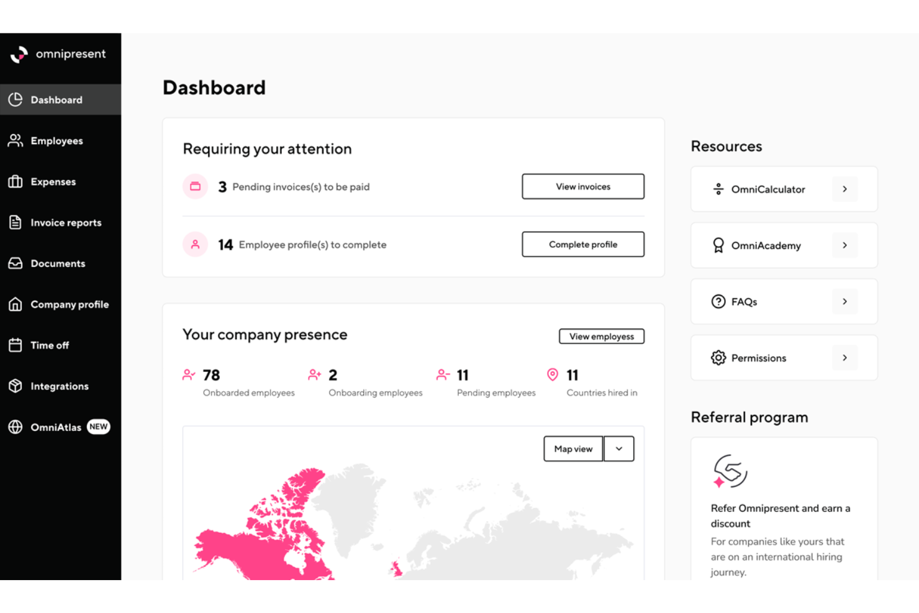The width and height of the screenshot is (919, 613).
Task: Select Dashboard in the navigation menu
Action: click(x=57, y=99)
